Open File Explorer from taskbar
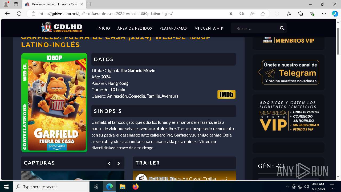Viewport: 341px width, 192px height. coord(122,187)
